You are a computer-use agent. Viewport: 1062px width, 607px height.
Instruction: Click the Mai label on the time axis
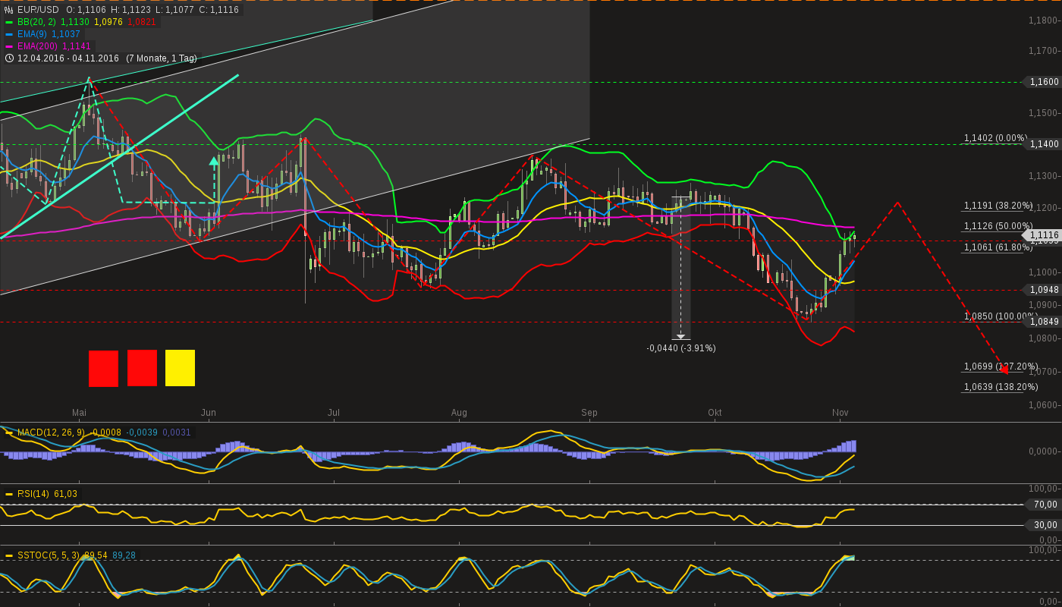tap(80, 413)
